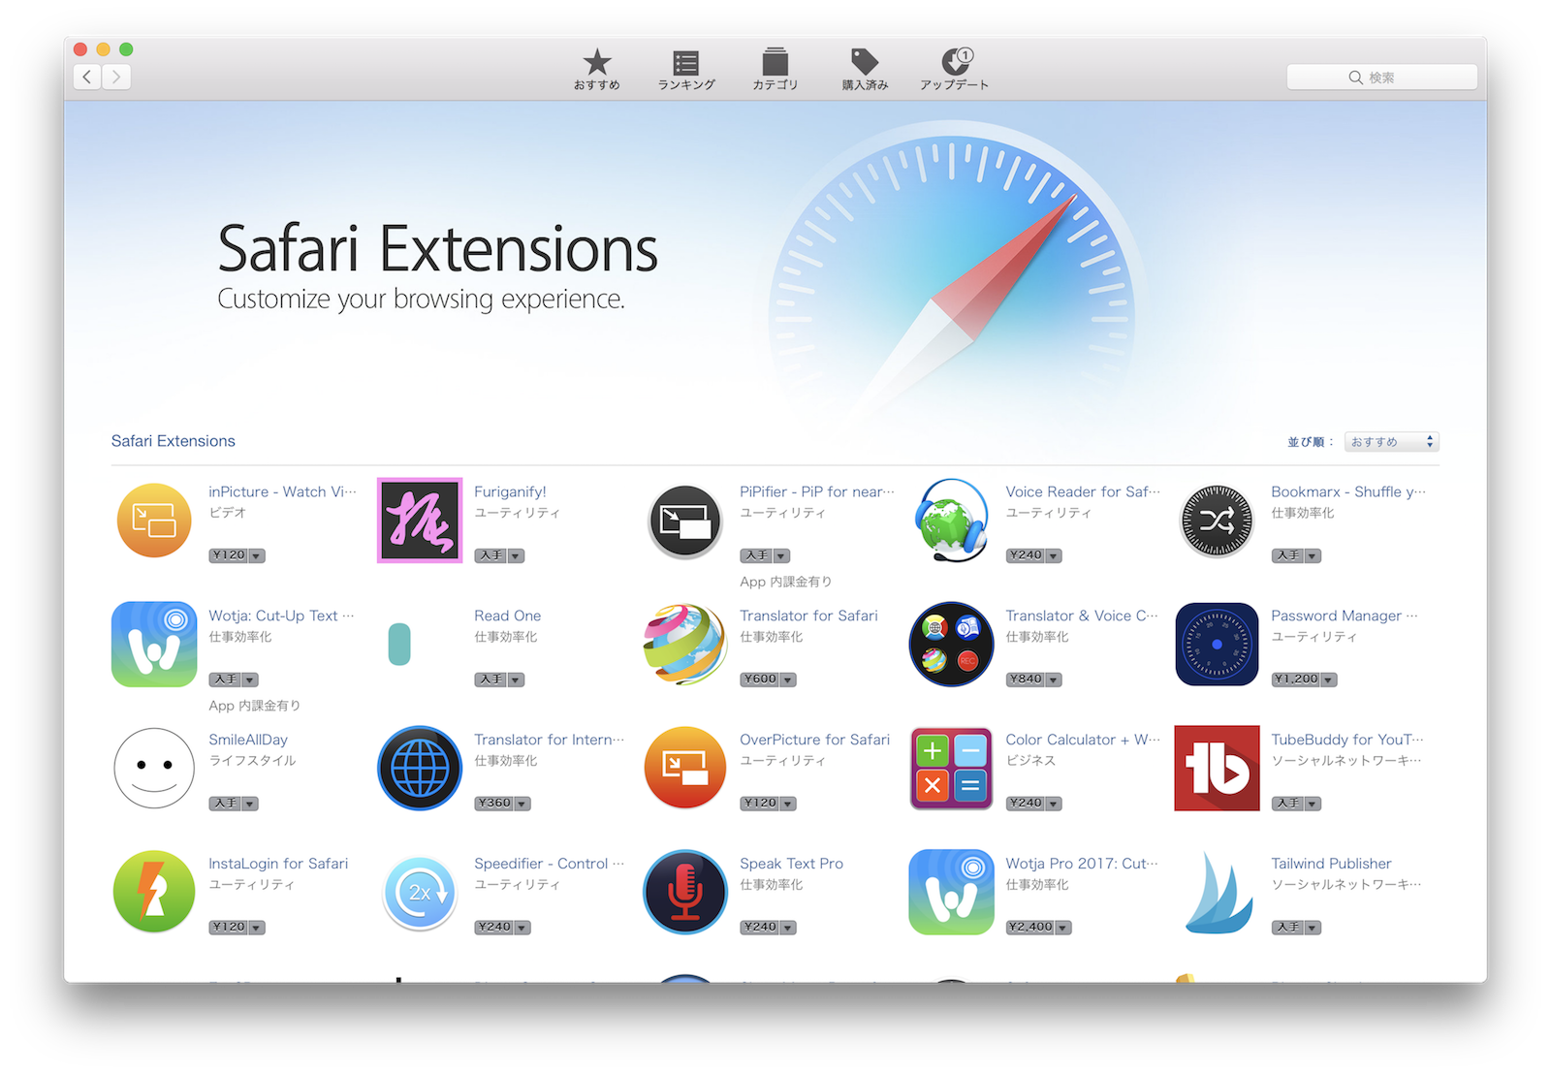Click the Safari Extensions section heading
The image size is (1551, 1074).
coord(174,441)
